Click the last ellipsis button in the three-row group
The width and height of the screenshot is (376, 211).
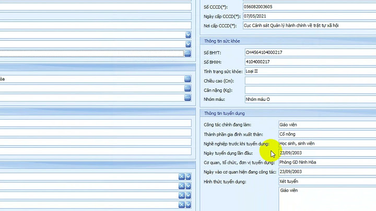[x=187, y=98]
